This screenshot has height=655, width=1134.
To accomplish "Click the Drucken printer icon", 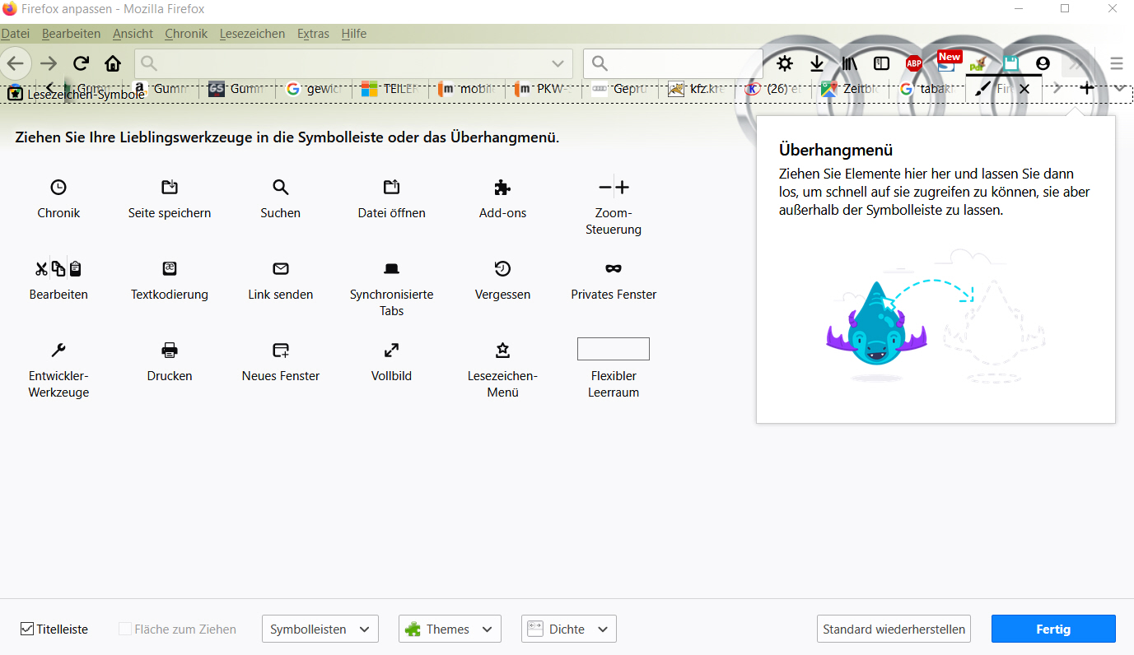I will tap(170, 350).
